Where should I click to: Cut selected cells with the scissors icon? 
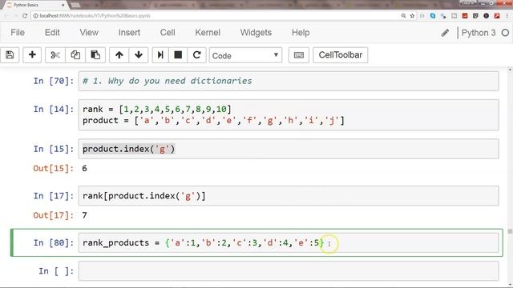pos(55,55)
